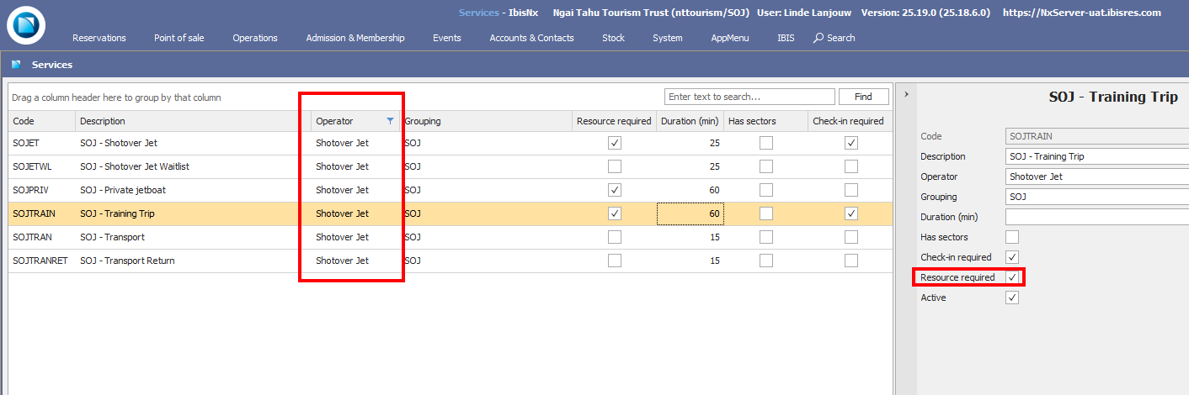Click duration 60 cell in SOJTRAIN row
1189x395 pixels.
pyautogui.click(x=690, y=213)
